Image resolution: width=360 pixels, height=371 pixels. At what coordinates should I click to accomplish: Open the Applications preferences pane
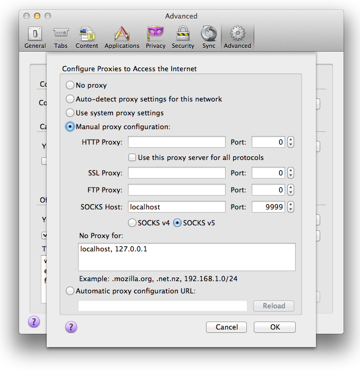pyautogui.click(x=122, y=37)
